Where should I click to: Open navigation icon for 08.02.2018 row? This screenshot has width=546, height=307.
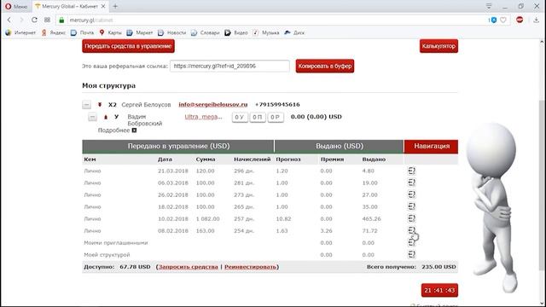pos(411,230)
